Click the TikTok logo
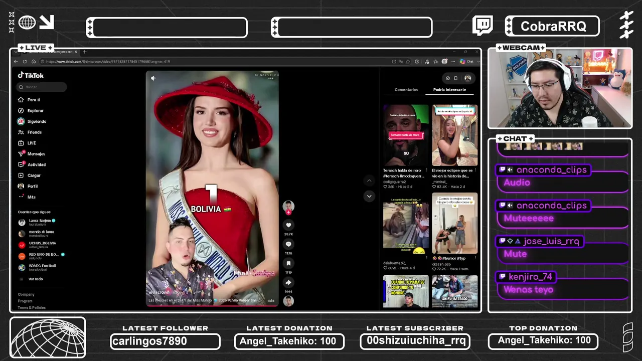642x361 pixels. 31,75
